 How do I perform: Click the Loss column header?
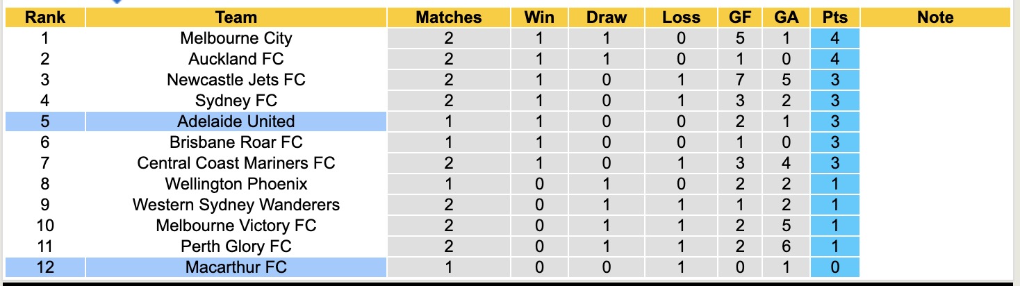[x=681, y=17]
